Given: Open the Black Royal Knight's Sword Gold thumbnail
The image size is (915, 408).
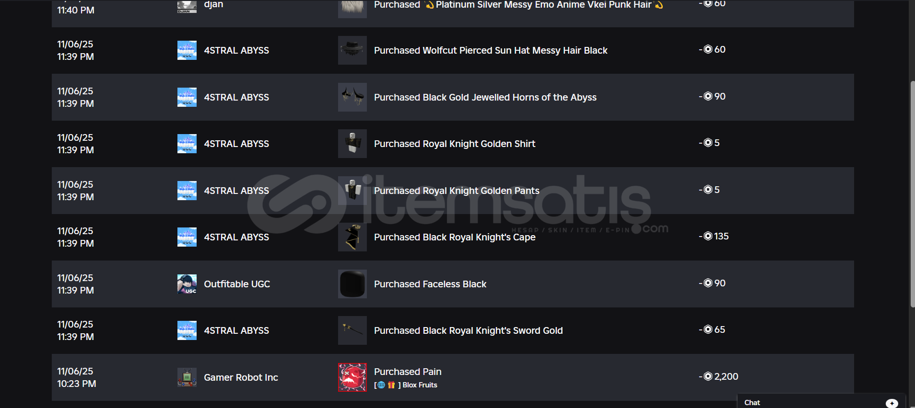Looking at the screenshot, I should (352, 330).
